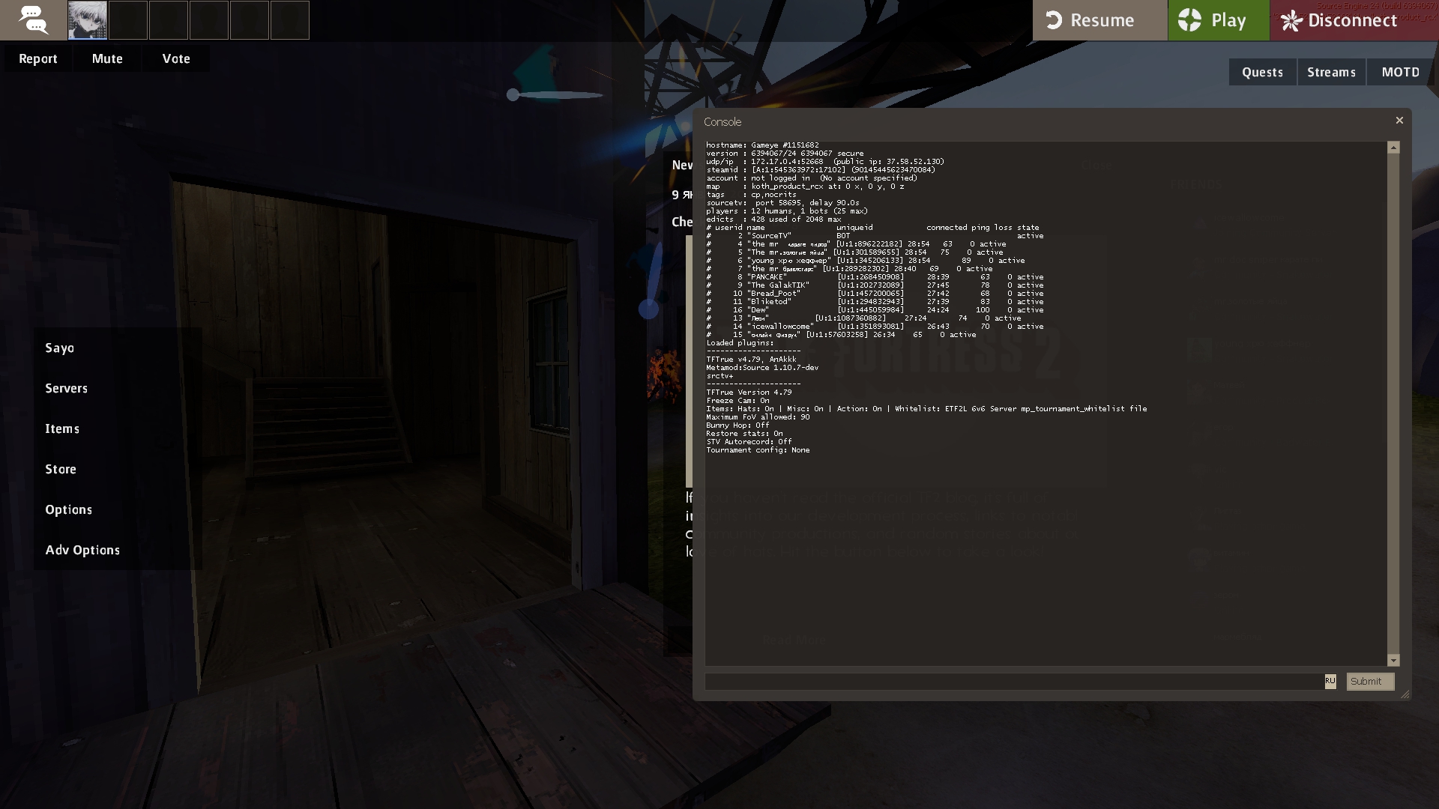Click the Disconnect flower icon

(1291, 20)
